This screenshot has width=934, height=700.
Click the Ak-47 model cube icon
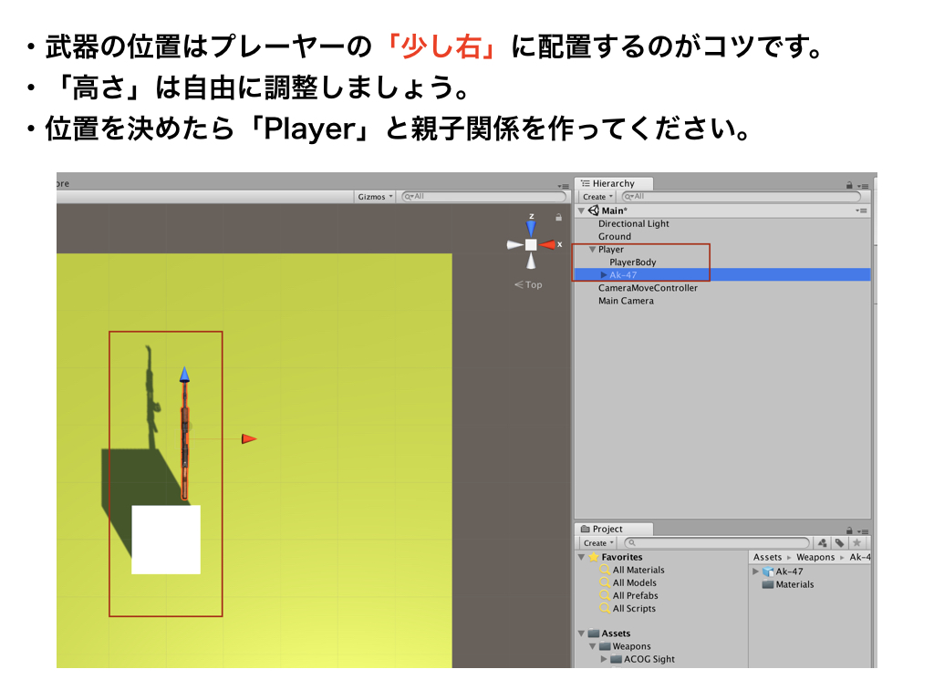[768, 571]
